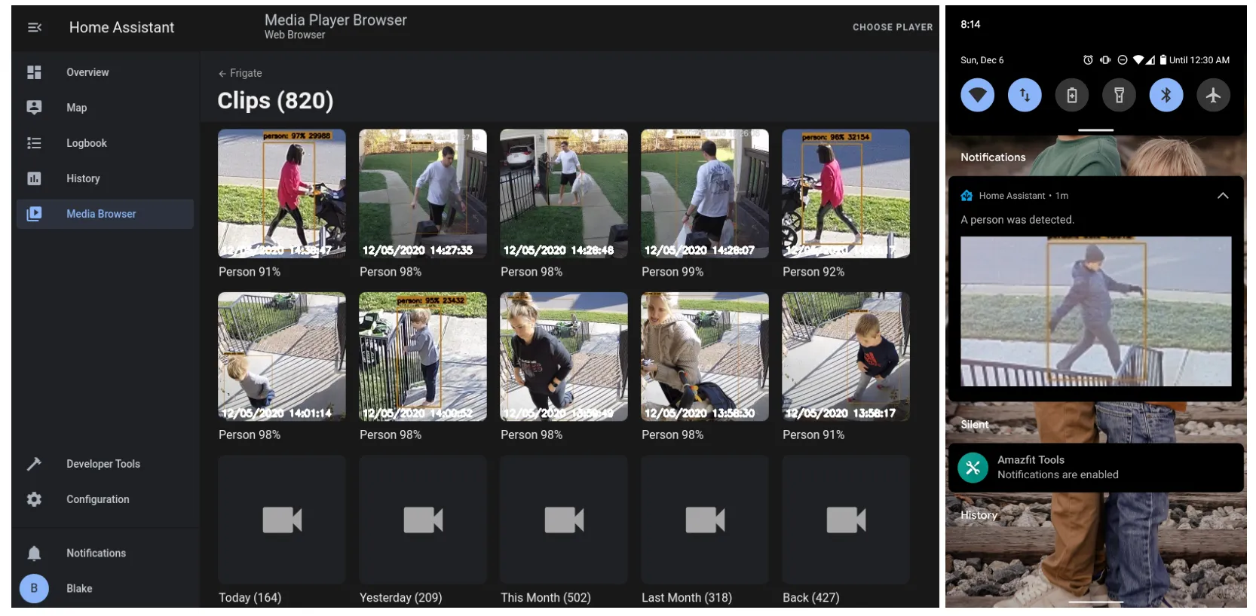
Task: Open History chart icon in sidebar
Action: point(34,178)
